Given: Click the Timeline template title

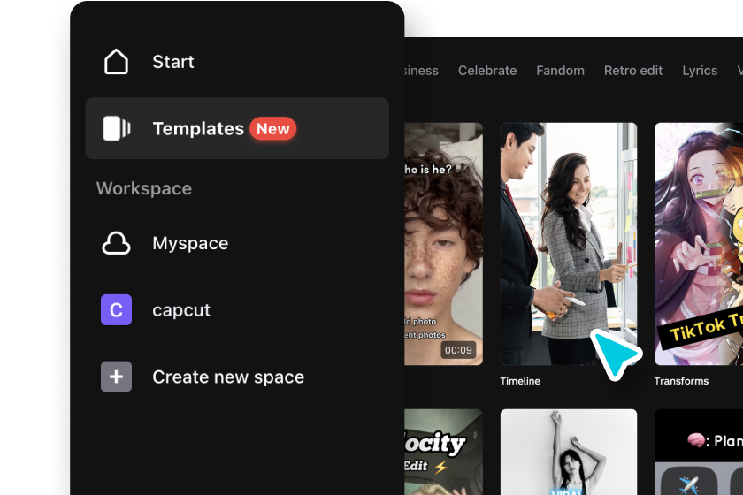Looking at the screenshot, I should pyautogui.click(x=520, y=381).
